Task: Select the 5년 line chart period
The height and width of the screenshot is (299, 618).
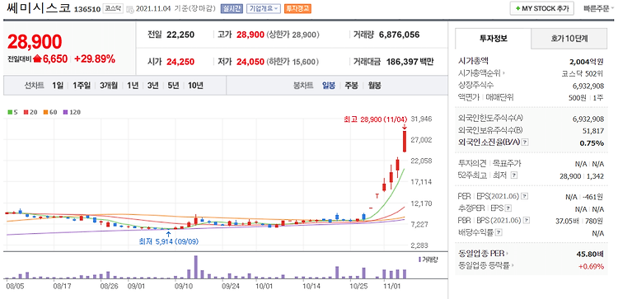Action: [x=173, y=86]
